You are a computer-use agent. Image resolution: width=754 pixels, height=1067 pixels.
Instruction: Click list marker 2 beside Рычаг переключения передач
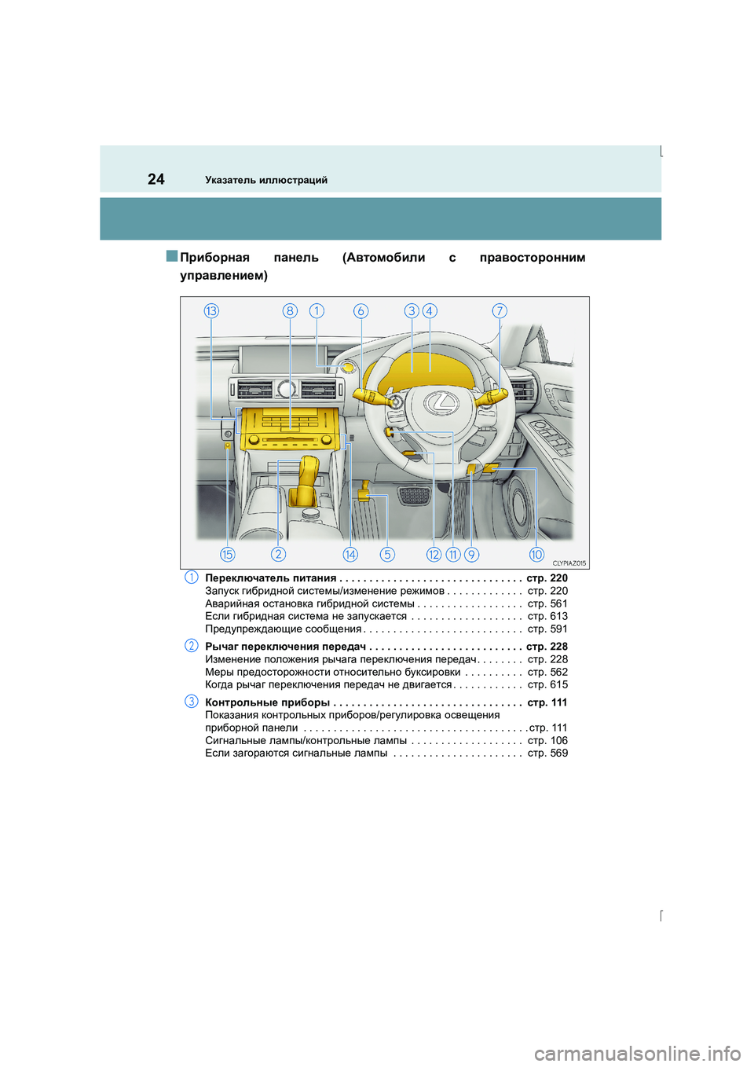coord(192,646)
